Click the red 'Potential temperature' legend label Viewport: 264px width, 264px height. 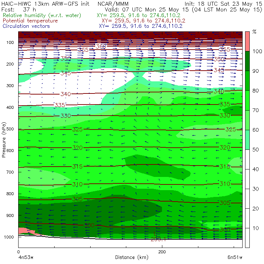(30, 21)
